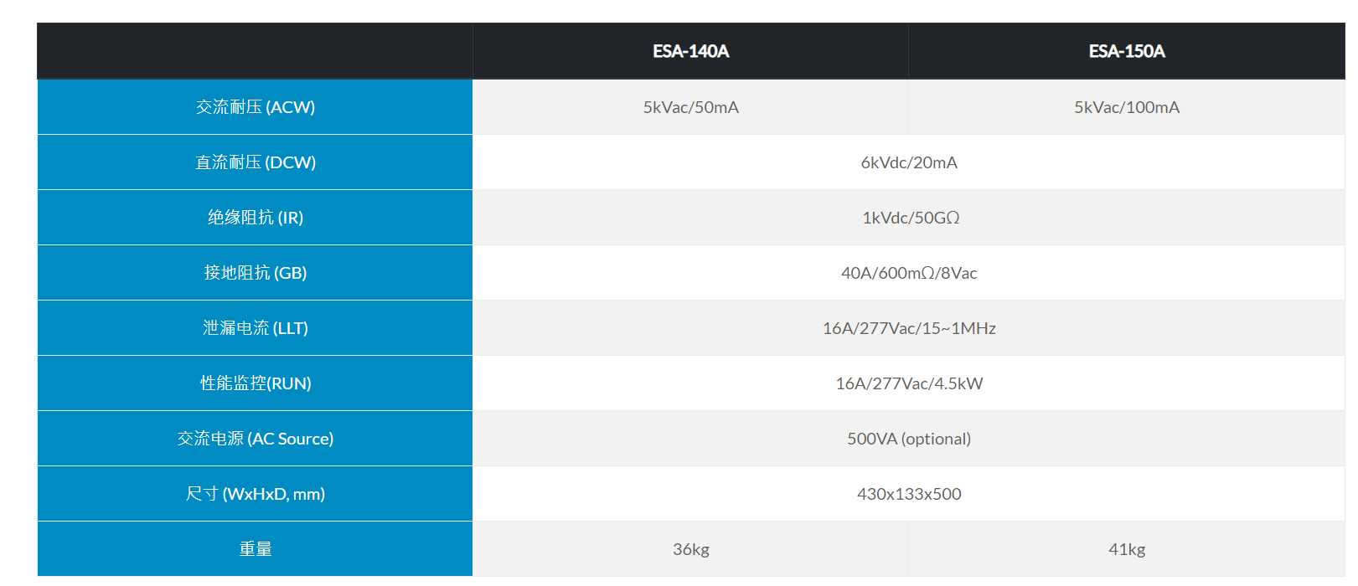Image resolution: width=1358 pixels, height=586 pixels.
Task: Select the 交流电源 (AC Source) row label
Action: [x=255, y=439]
